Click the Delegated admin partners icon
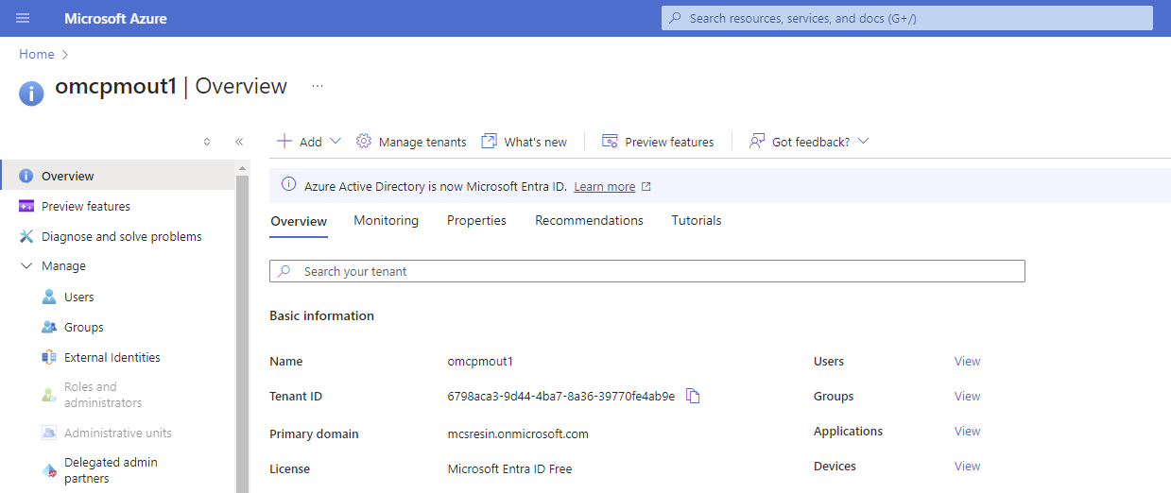The width and height of the screenshot is (1171, 493). [x=49, y=470]
